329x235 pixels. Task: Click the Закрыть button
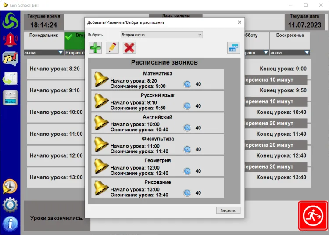(228, 210)
